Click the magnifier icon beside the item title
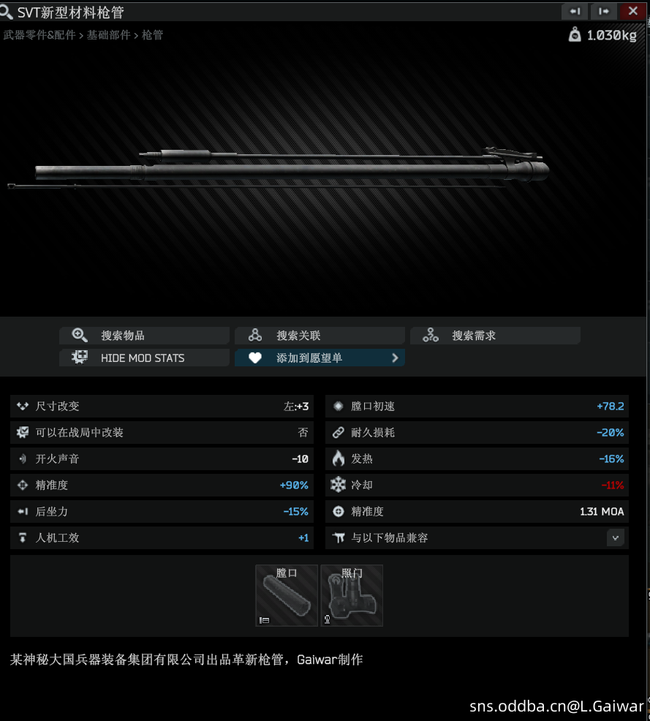The image size is (650, 721). [x=6, y=12]
